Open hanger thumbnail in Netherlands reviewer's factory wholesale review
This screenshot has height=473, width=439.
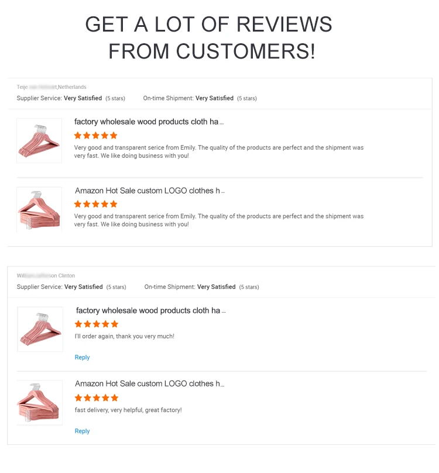[39, 140]
